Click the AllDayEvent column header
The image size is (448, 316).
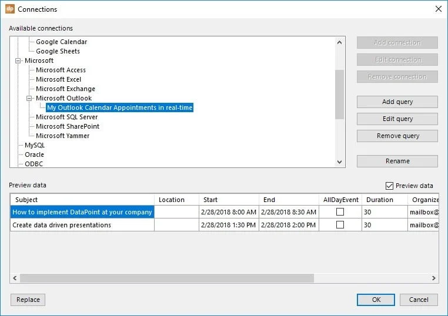pyautogui.click(x=340, y=200)
